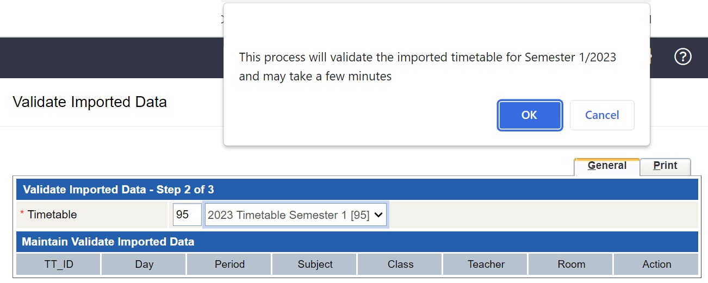
Task: Select the Room column header
Action: coord(571,265)
